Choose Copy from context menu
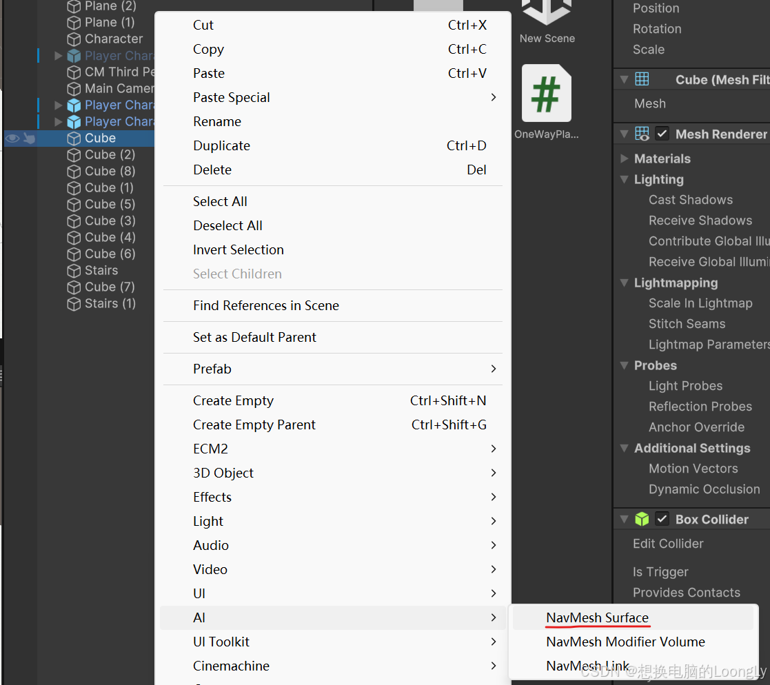 click(x=332, y=49)
